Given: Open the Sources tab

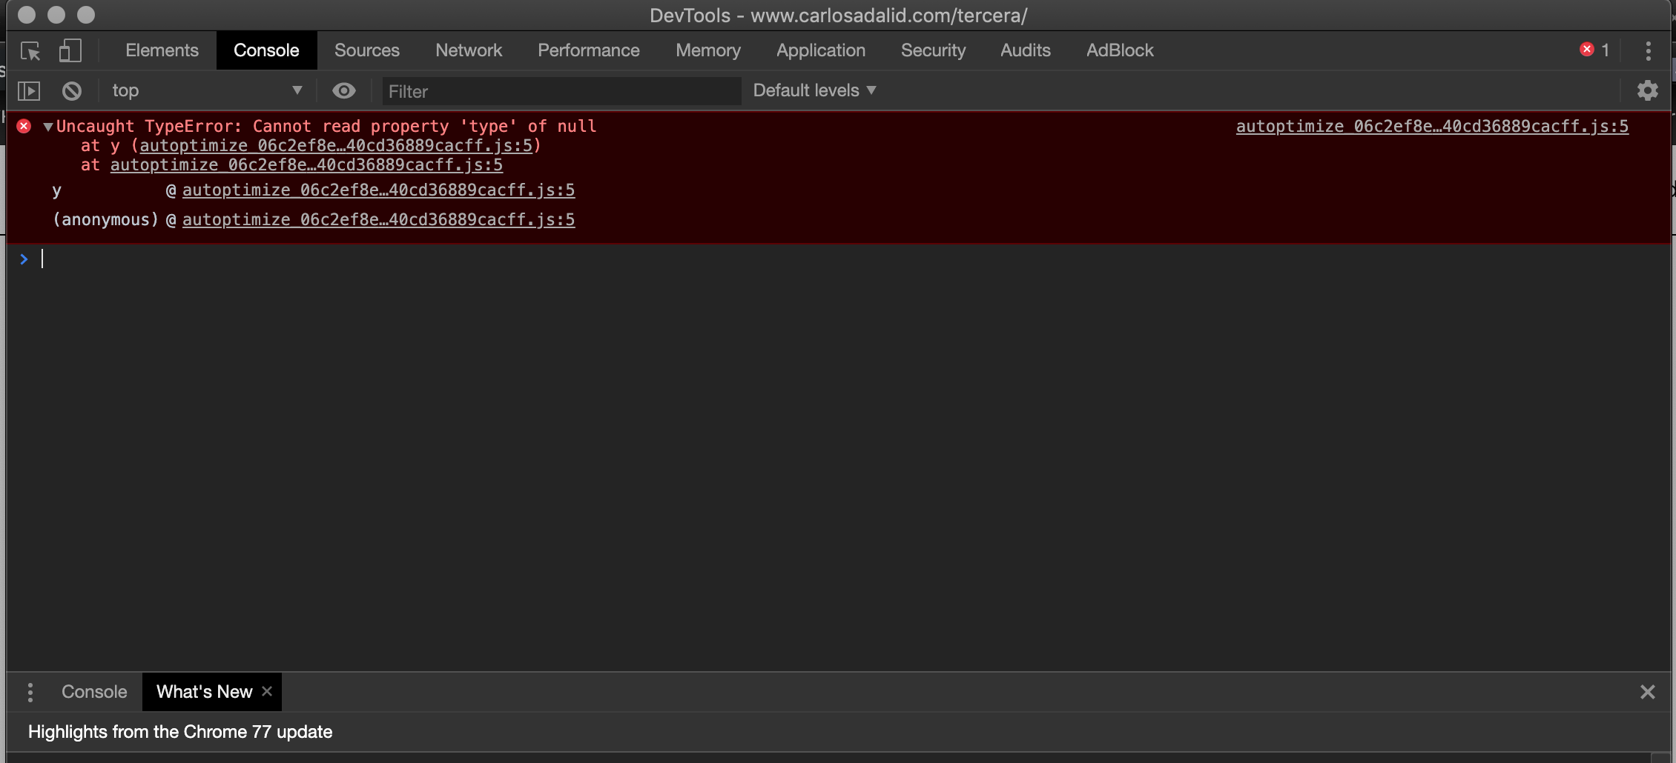Looking at the screenshot, I should tap(366, 50).
